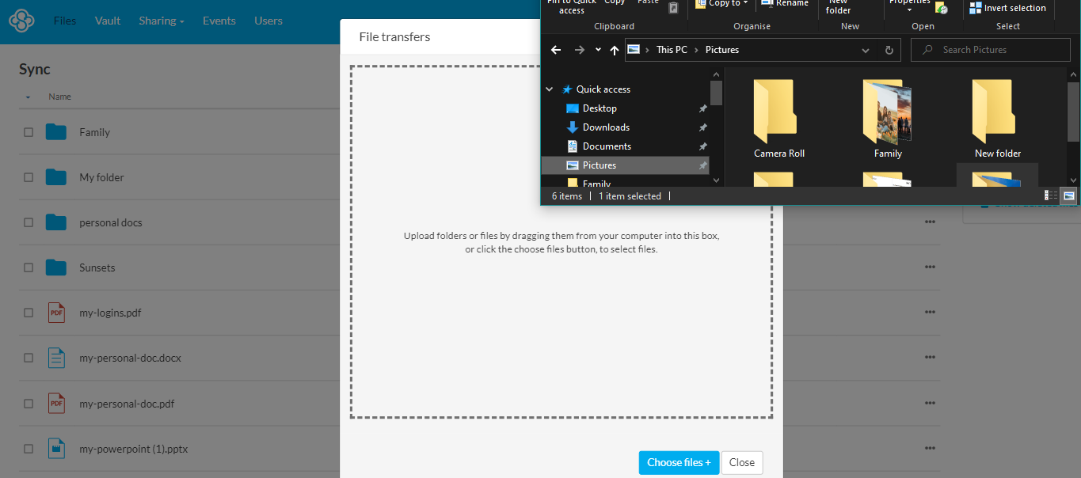Go back using Explorer's back arrow

[556, 50]
